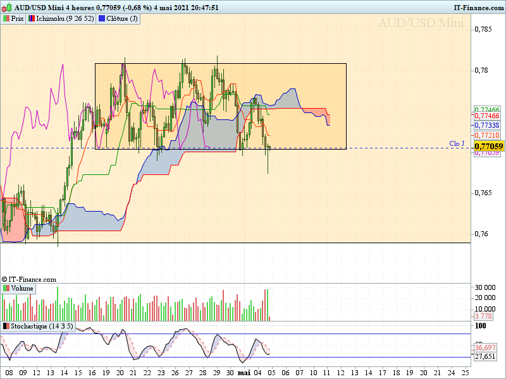Click the Clo J line label
Image resolution: width=506 pixels, height=379 pixels.
pos(457,143)
